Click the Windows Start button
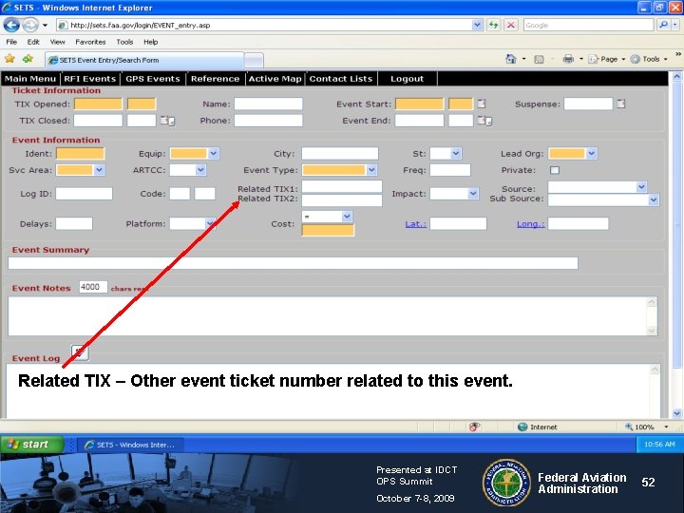 (31, 444)
